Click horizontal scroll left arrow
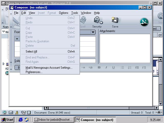This screenshot has width=164, height=123. tap(47, 108)
